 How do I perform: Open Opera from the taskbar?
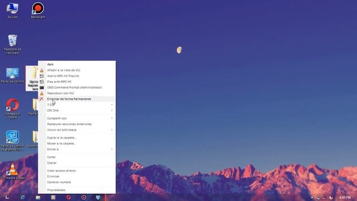pyautogui.click(x=68, y=197)
